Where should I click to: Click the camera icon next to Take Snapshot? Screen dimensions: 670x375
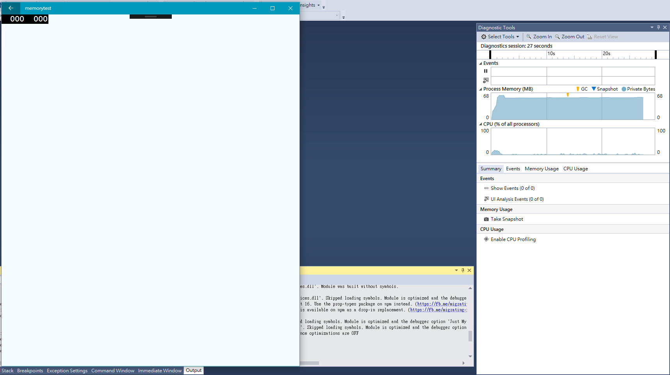[x=486, y=219]
